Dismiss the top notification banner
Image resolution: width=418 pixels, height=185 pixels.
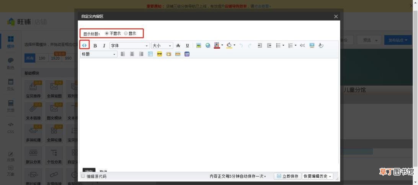[411, 5]
